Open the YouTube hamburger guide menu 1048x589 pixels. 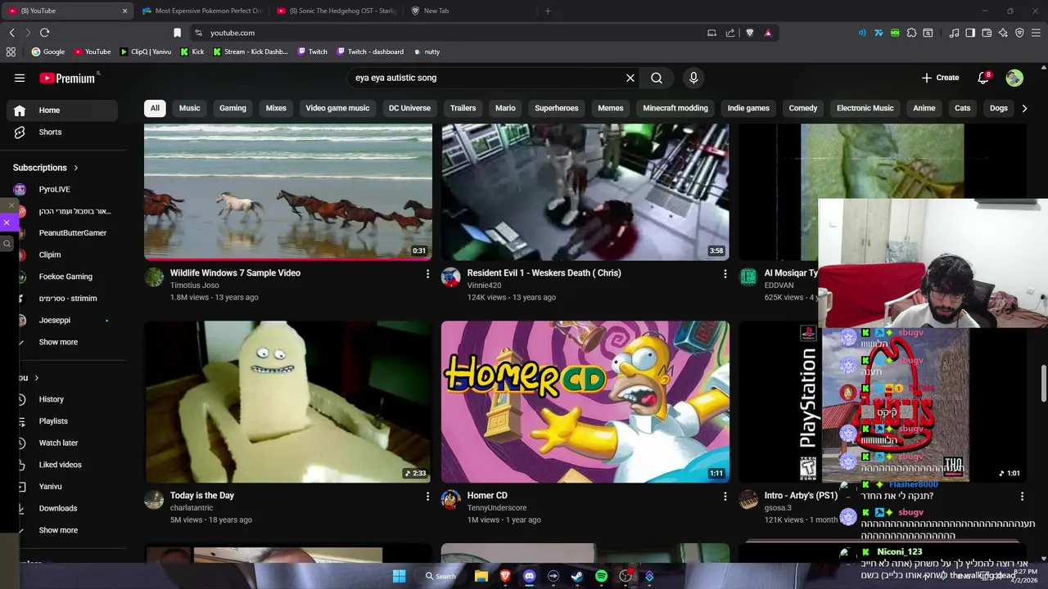point(20,78)
